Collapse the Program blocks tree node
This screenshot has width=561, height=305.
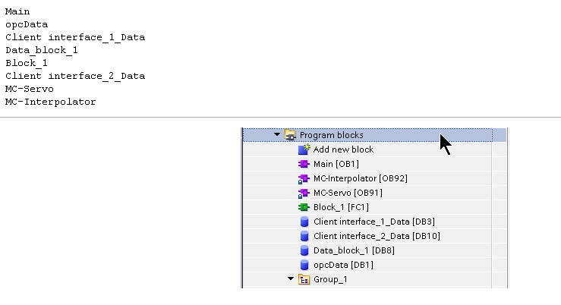tap(278, 135)
